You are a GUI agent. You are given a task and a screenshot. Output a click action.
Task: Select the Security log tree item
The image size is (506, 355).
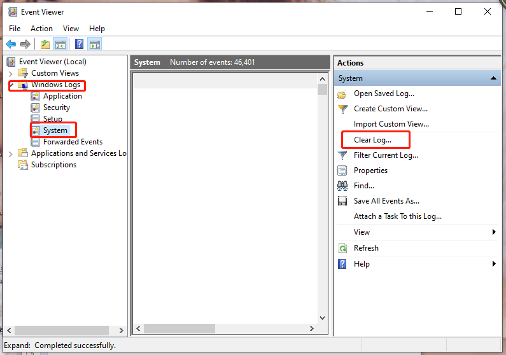(x=57, y=108)
